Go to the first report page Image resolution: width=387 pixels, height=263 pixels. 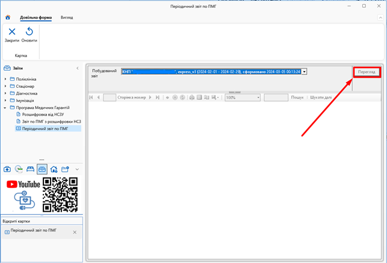[x=91, y=97]
